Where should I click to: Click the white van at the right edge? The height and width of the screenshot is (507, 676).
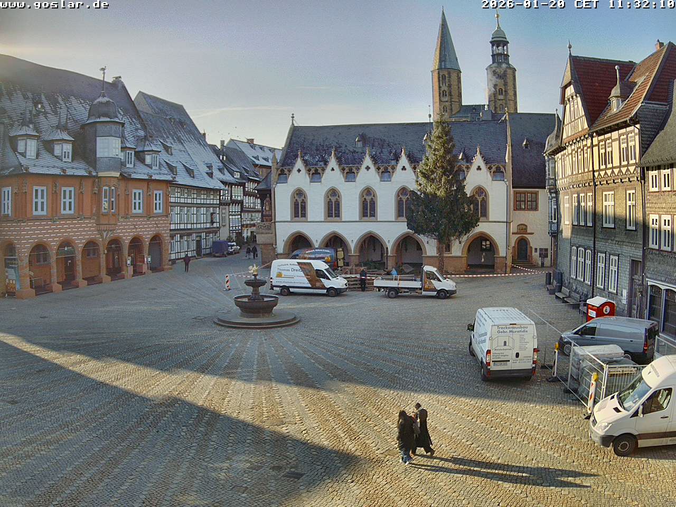636,407
